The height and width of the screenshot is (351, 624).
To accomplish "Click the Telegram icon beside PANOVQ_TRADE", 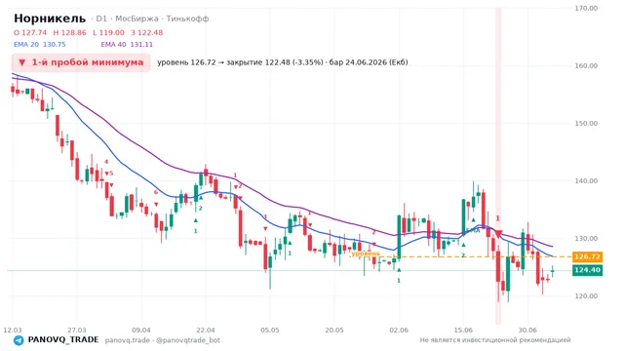I will tap(19, 340).
